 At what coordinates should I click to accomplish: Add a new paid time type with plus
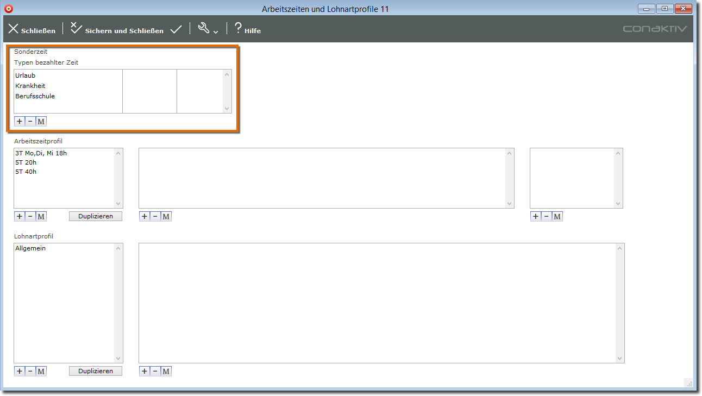point(20,121)
